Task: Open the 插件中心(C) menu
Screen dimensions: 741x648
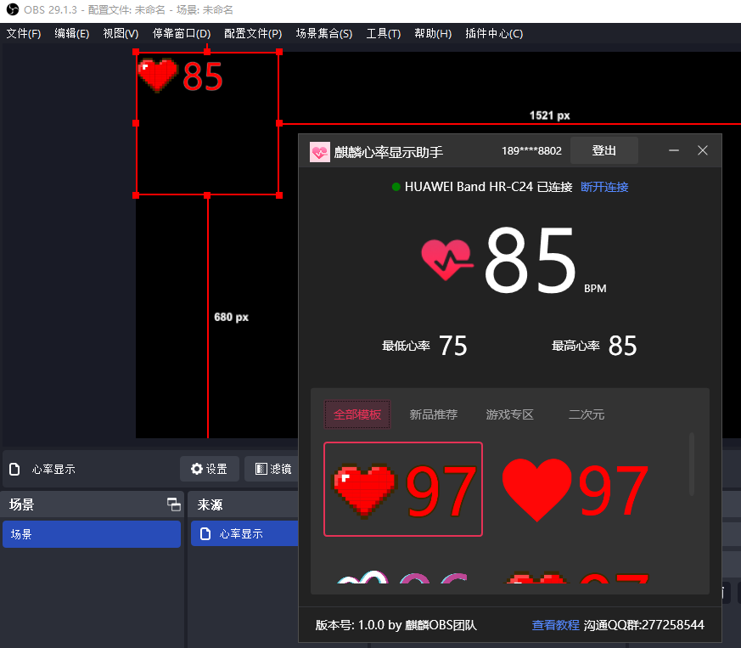Action: point(494,34)
